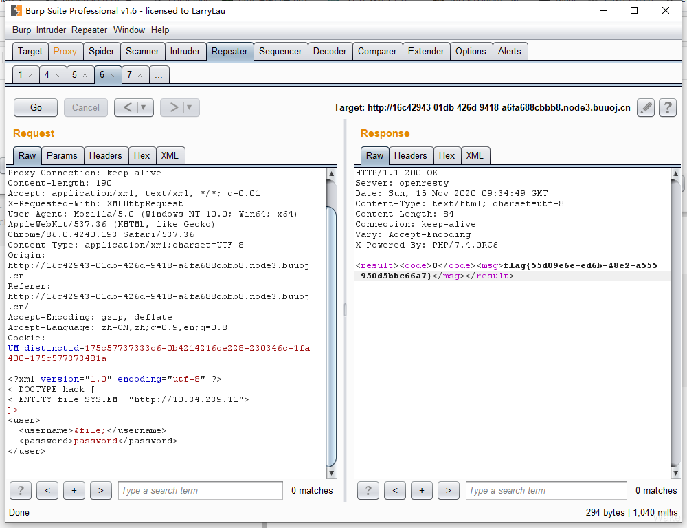Click next match arrow under Request
Viewport: 687px width, 528px height.
pyautogui.click(x=101, y=490)
